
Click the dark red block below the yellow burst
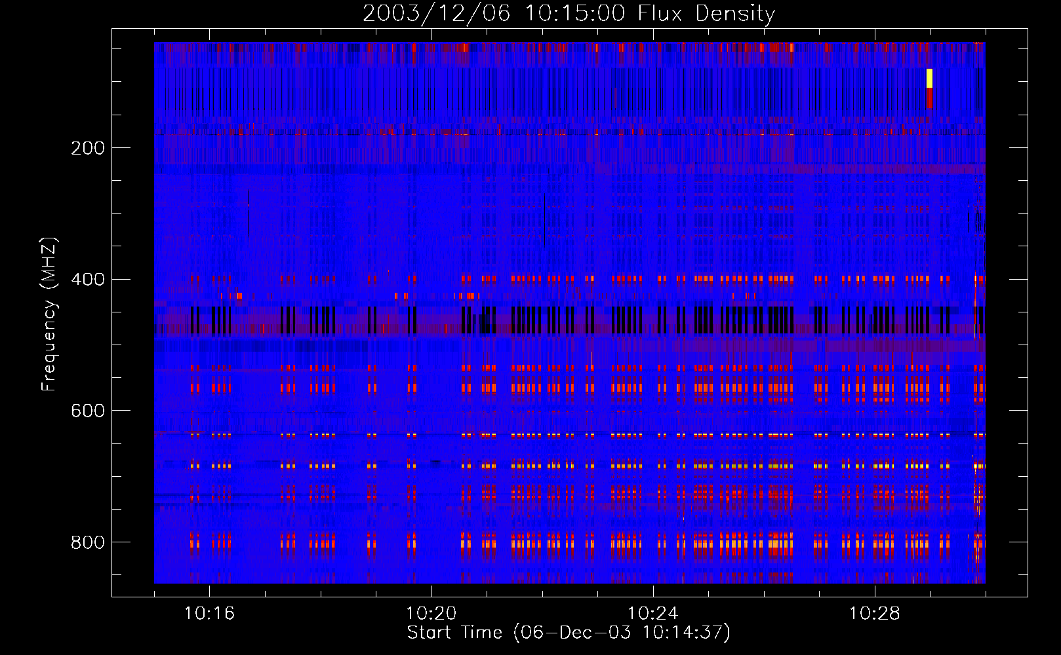point(929,98)
